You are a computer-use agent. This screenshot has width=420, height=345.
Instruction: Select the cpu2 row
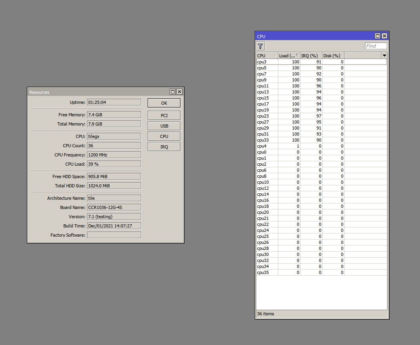coord(321,164)
